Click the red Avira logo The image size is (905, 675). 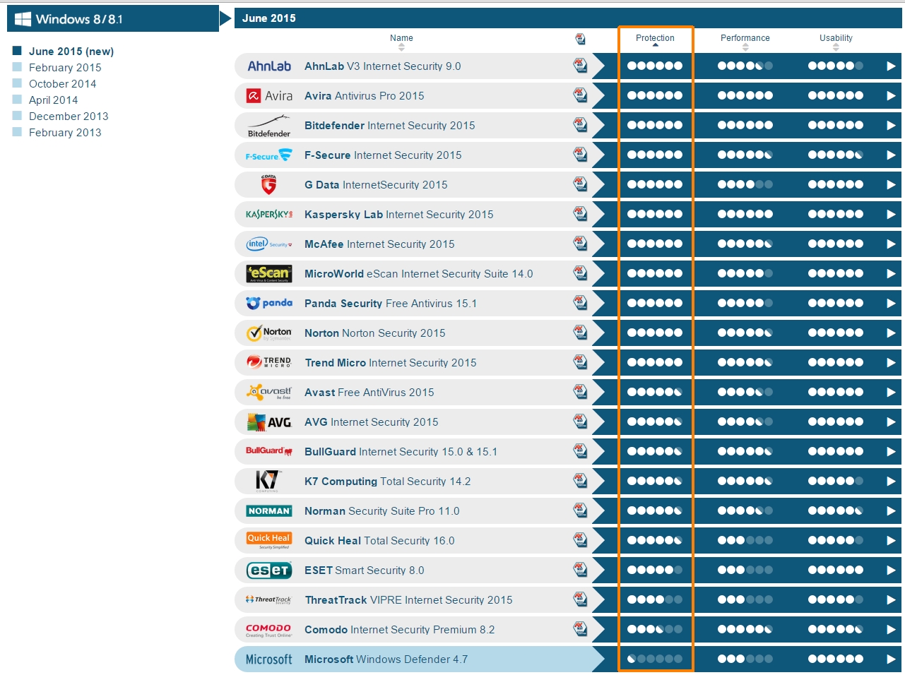[269, 95]
